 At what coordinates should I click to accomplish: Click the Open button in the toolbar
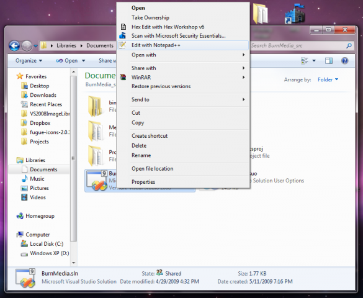[x=67, y=61]
